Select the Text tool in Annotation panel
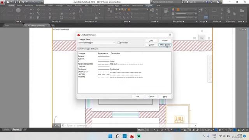The image size is (249, 140). [x=81, y=11]
